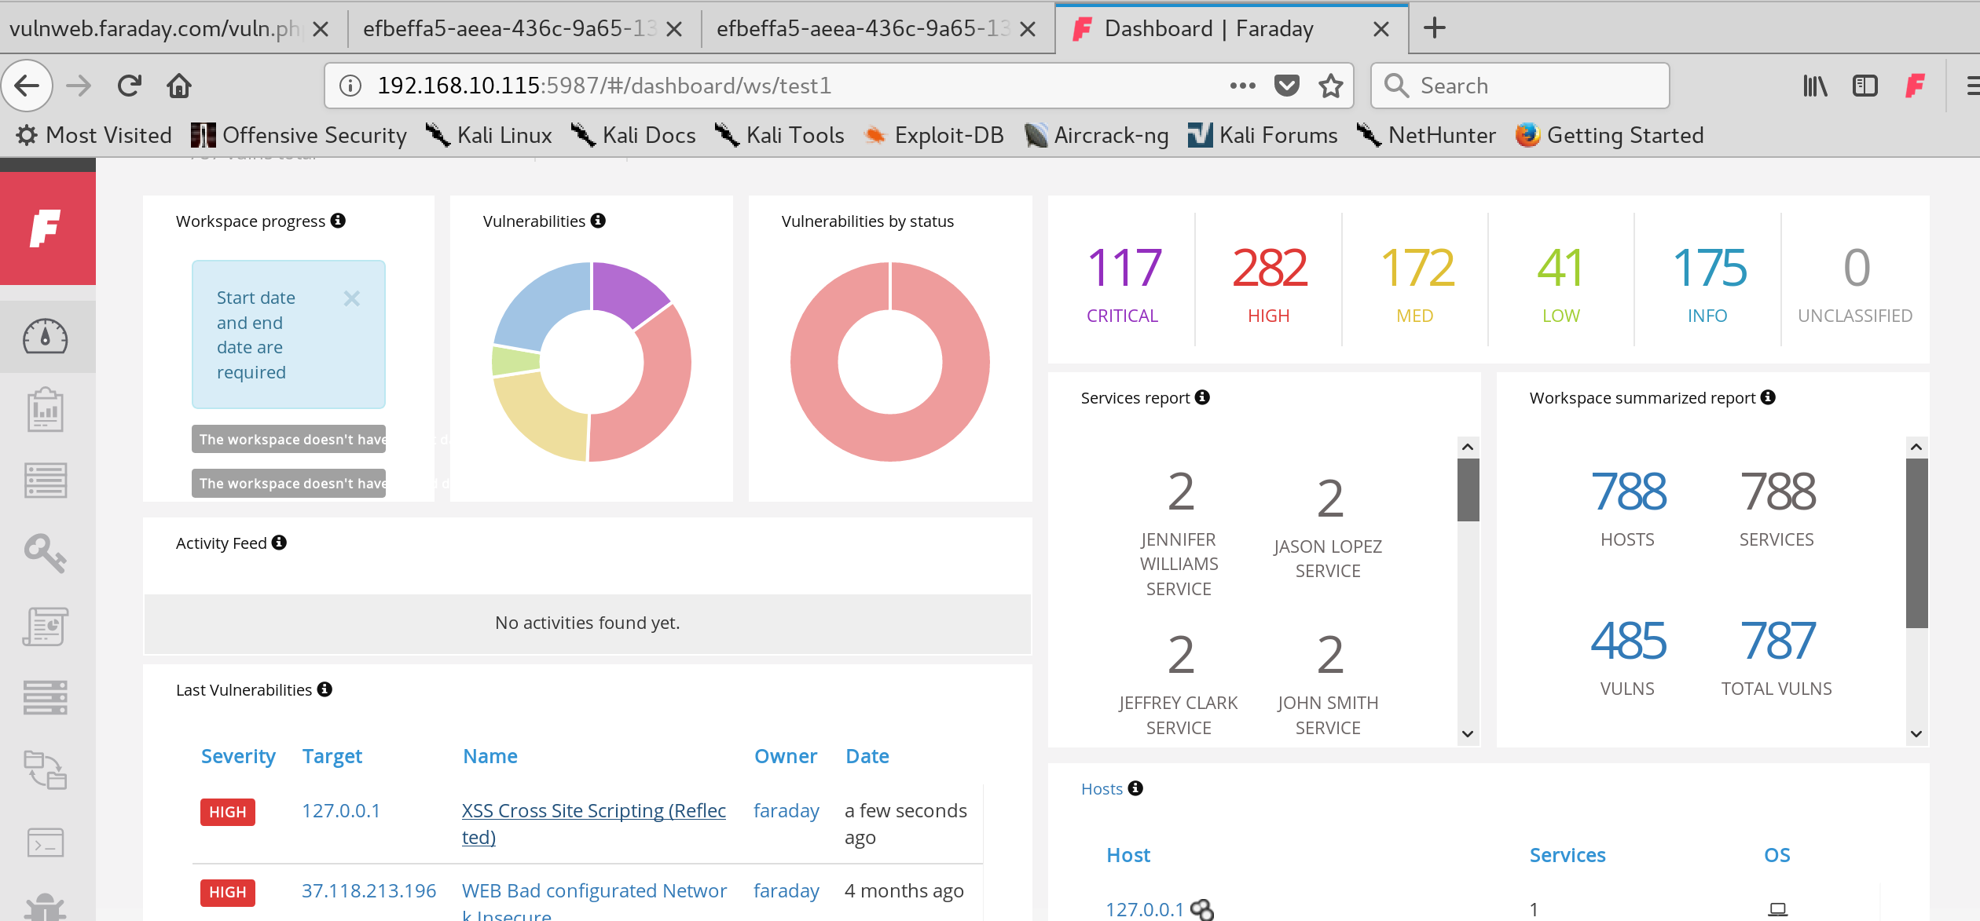This screenshot has height=921, width=1980.
Task: Click the Pocket save icon in address bar
Action: coord(1286,86)
